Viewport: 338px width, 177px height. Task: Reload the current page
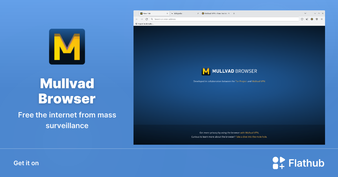[x=146, y=19]
